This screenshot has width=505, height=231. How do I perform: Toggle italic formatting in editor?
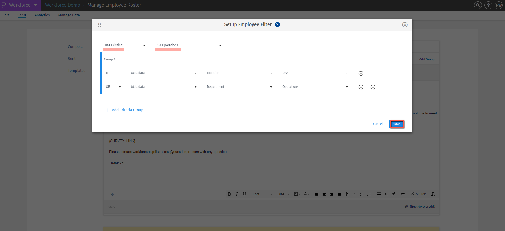[237, 194]
